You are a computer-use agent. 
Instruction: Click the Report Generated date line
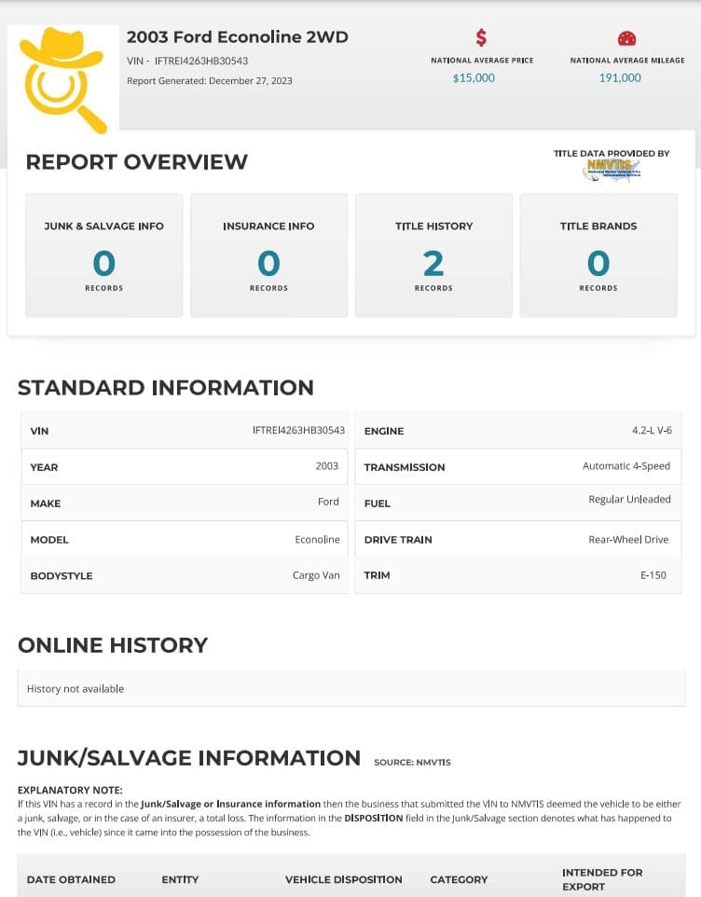pyautogui.click(x=209, y=81)
